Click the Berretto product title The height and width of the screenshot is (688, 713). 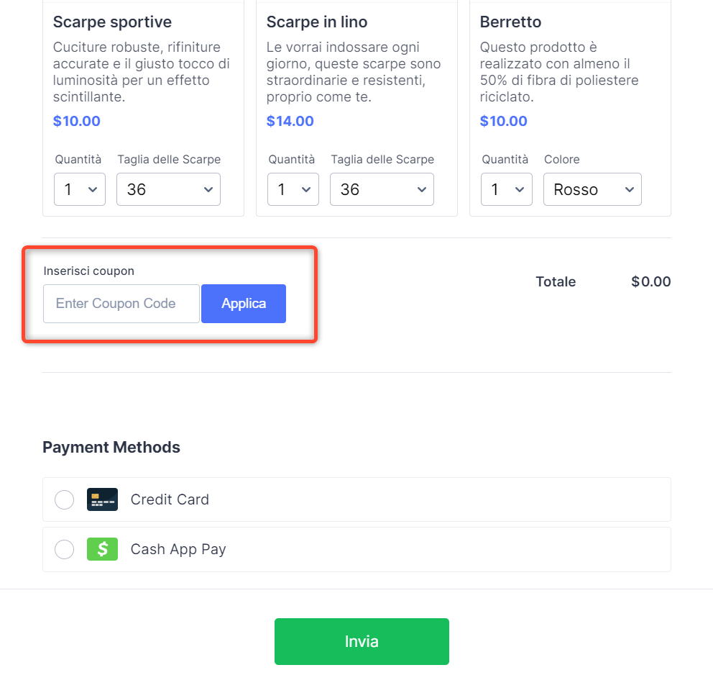[510, 22]
